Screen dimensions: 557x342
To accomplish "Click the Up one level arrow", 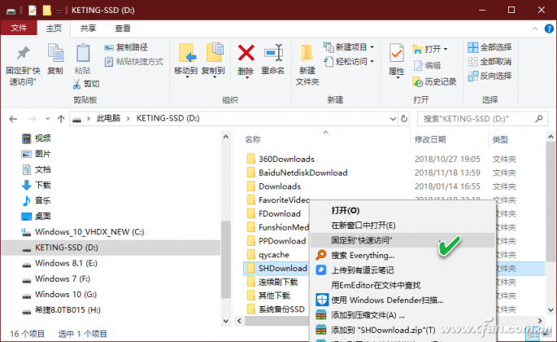I will pyautogui.click(x=61, y=119).
